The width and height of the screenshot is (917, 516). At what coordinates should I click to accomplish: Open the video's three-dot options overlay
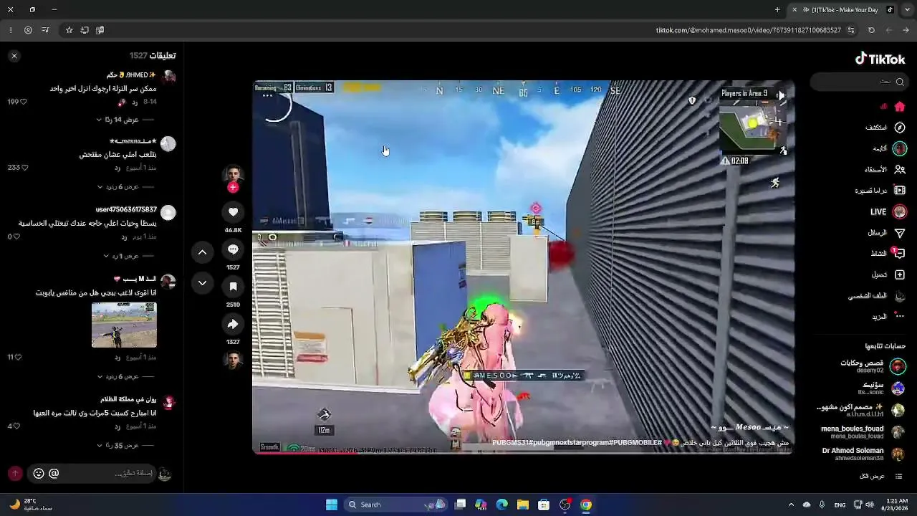tap(267, 95)
